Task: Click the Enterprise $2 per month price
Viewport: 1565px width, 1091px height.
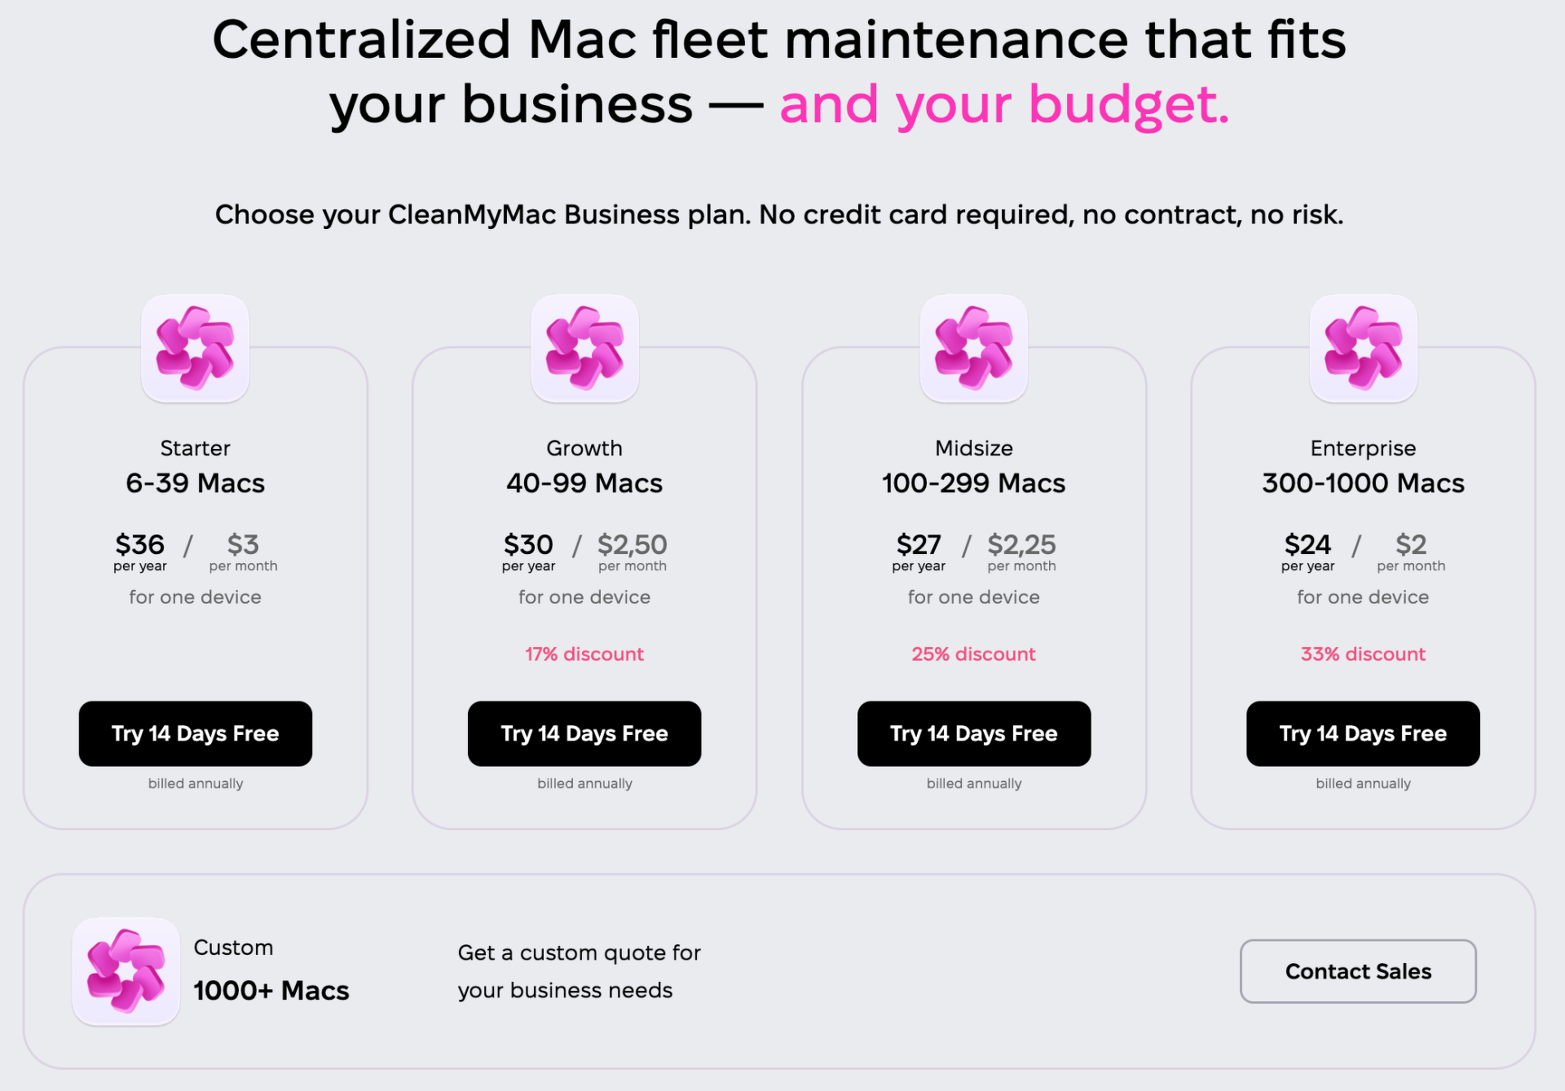Action: [x=1411, y=544]
